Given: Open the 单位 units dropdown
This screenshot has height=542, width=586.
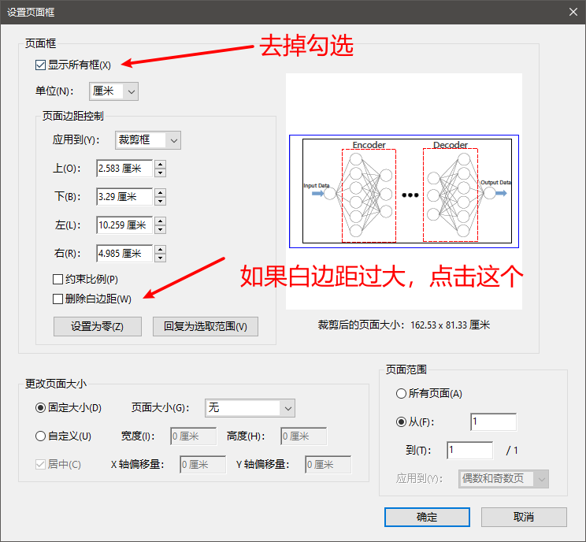Looking at the screenshot, I should (114, 91).
